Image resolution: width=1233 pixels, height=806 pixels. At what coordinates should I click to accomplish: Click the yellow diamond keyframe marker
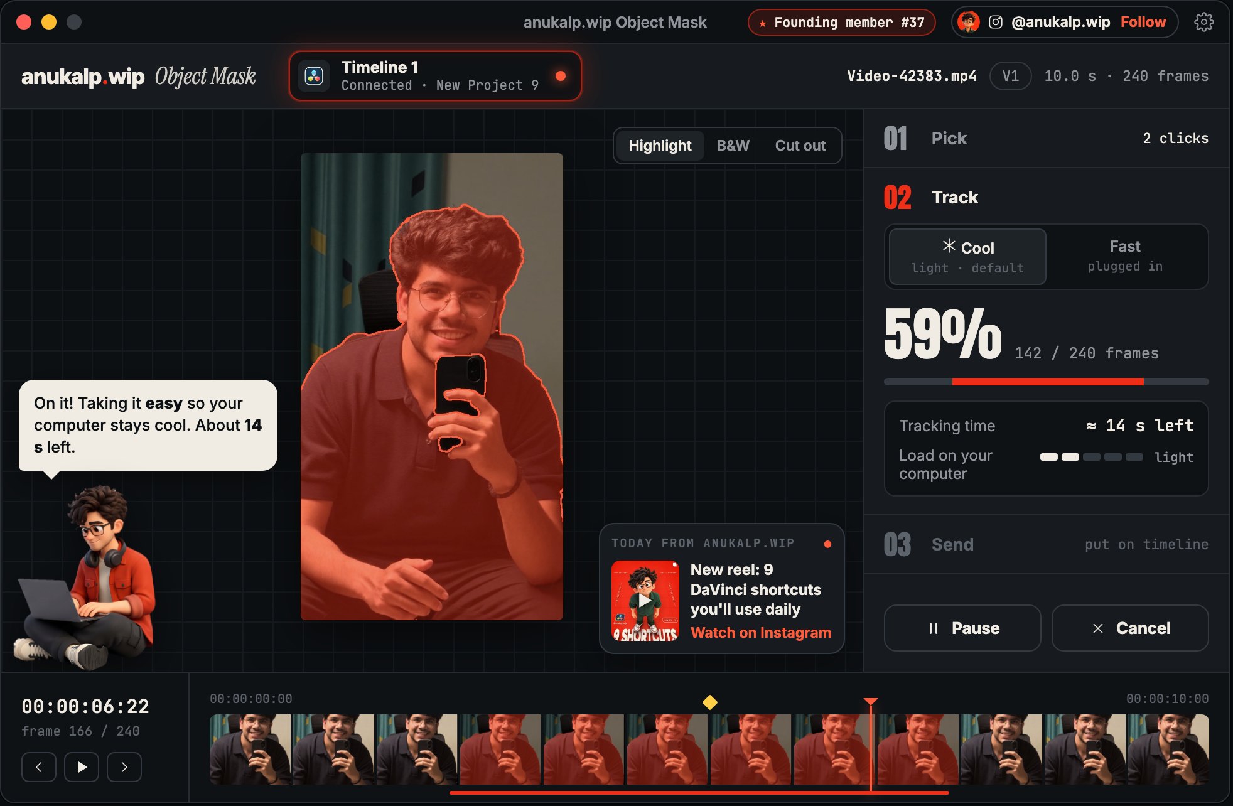tap(710, 702)
